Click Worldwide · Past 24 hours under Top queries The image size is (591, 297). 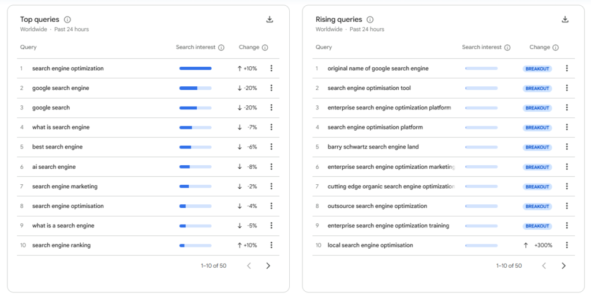[55, 29]
